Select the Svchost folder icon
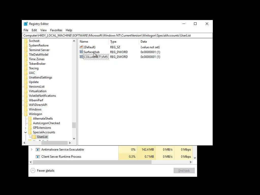 (x=26, y=41)
